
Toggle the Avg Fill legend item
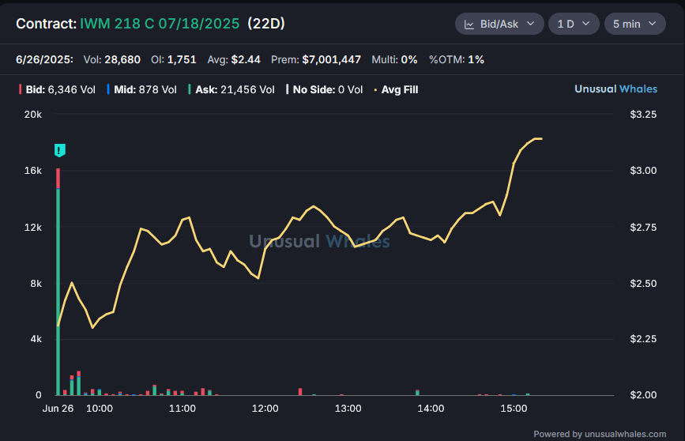pyautogui.click(x=397, y=89)
